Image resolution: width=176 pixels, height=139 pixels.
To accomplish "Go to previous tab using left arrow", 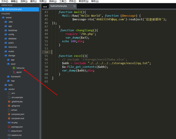I will pos(44,7).
